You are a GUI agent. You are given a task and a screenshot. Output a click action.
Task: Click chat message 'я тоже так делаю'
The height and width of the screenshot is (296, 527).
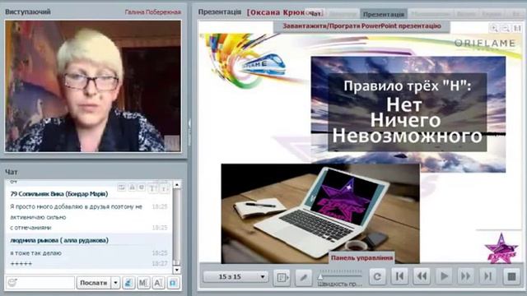[x=35, y=253]
